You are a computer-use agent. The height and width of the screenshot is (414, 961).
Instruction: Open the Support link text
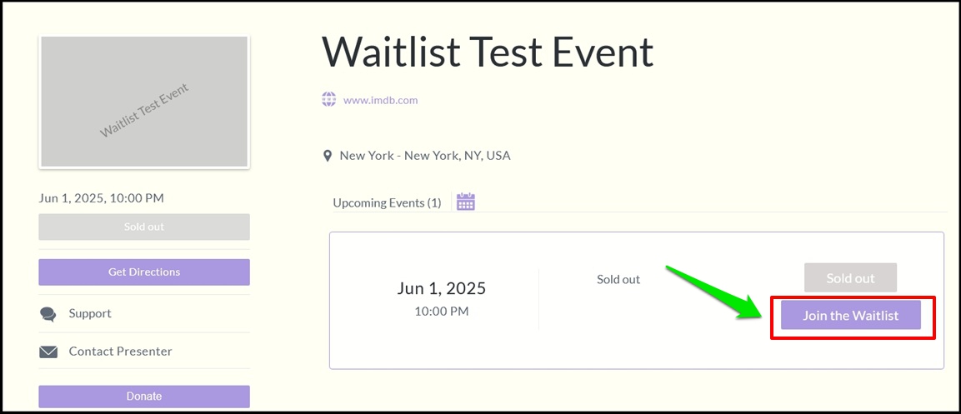click(90, 313)
